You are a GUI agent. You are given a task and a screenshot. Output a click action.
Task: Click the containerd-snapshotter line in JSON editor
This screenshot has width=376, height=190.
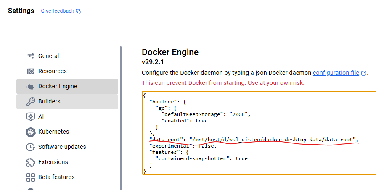tap(201, 158)
